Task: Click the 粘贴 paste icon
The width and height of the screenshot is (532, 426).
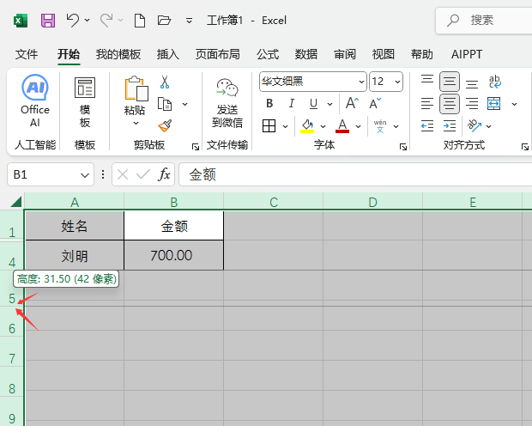Action: click(136, 88)
